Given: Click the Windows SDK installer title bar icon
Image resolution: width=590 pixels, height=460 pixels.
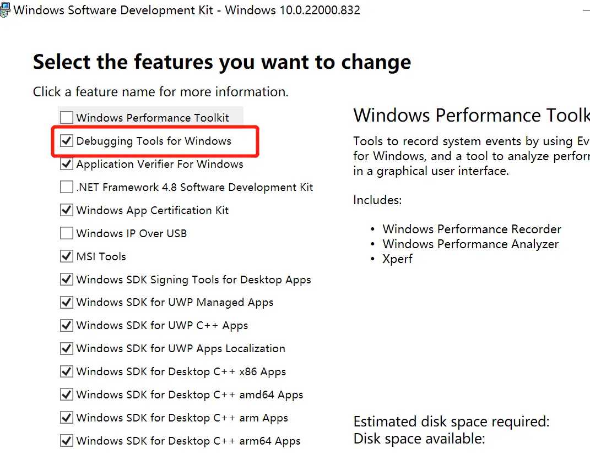Looking at the screenshot, I should tap(6, 10).
